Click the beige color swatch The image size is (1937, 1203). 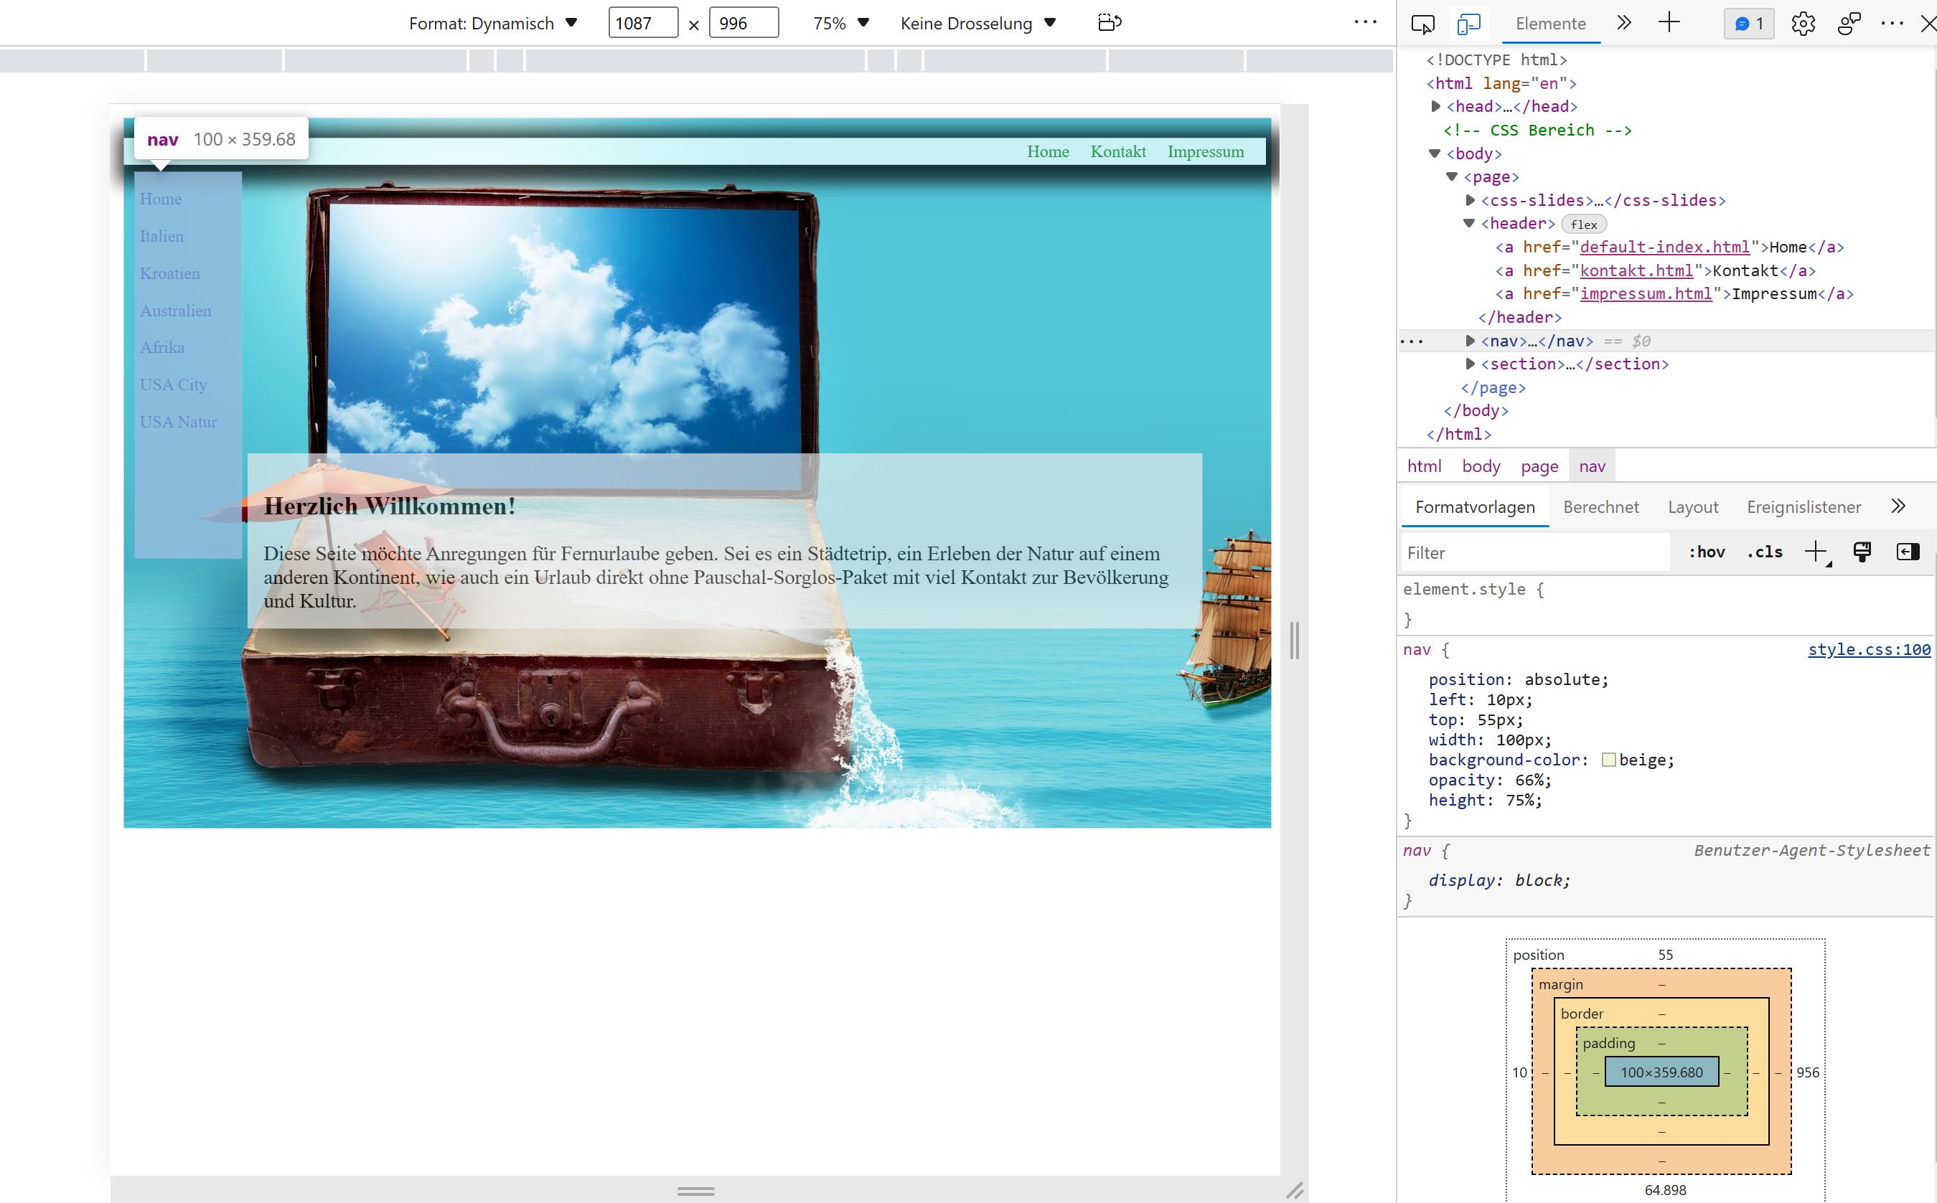point(1608,760)
